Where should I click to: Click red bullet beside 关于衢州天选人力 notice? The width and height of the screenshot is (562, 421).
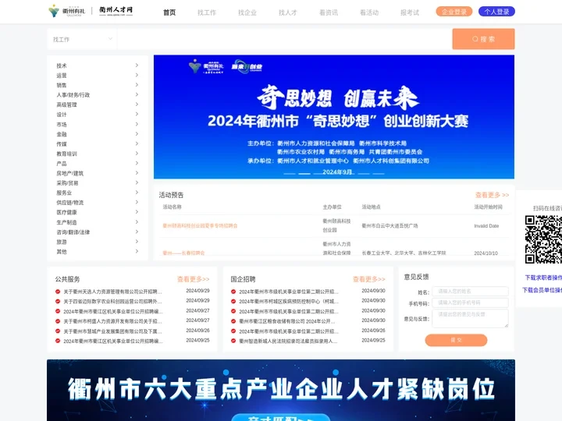58,292
